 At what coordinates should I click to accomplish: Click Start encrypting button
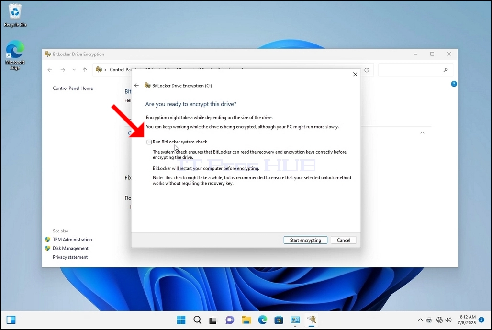305,240
